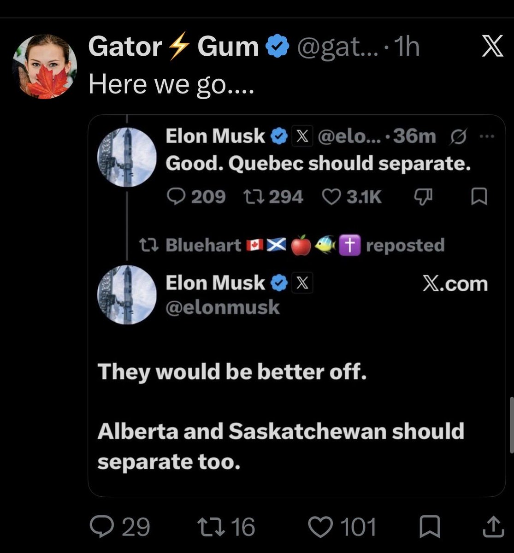Repost Gator Gum's post with 16 reposts
The width and height of the screenshot is (514, 553).
coord(226,527)
